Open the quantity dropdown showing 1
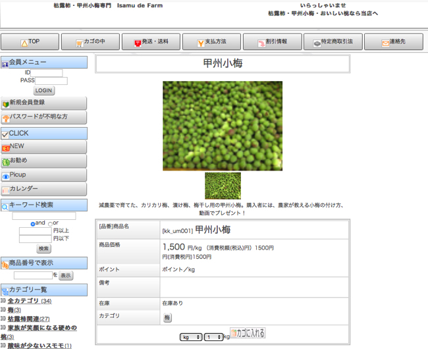Viewport: 428px width, 349px height. [x=213, y=337]
